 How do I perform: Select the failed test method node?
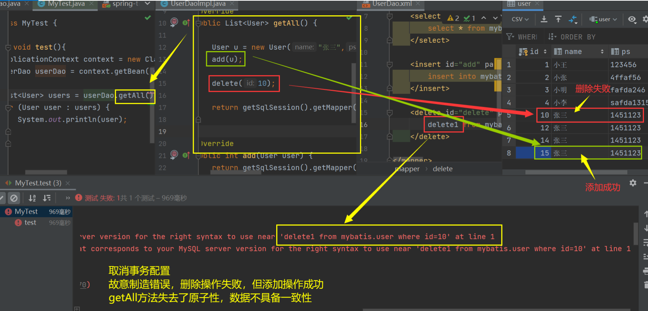click(36, 223)
